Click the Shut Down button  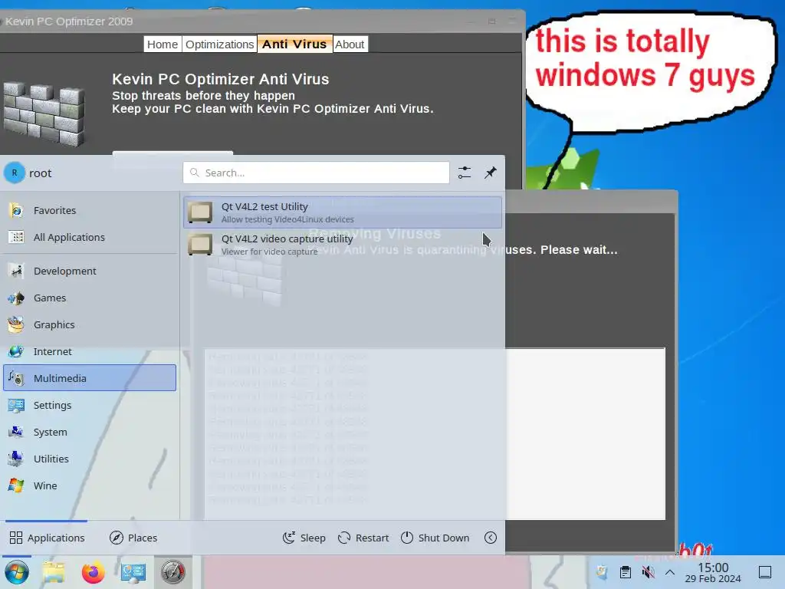click(435, 538)
